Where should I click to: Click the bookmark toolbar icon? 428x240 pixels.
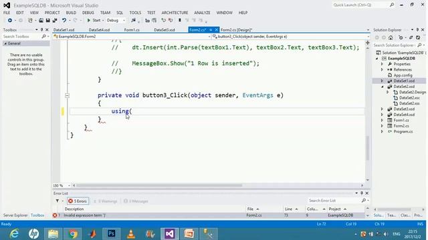[x=180, y=21]
